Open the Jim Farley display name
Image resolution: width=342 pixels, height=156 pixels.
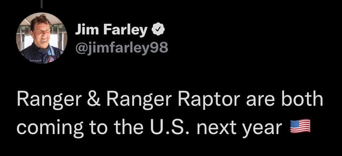112,30
